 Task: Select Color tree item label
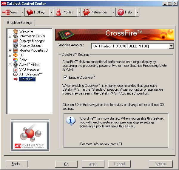coord(23,60)
